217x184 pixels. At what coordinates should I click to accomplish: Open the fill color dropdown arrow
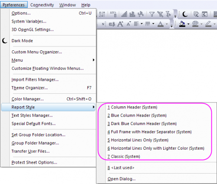[x=188, y=24]
